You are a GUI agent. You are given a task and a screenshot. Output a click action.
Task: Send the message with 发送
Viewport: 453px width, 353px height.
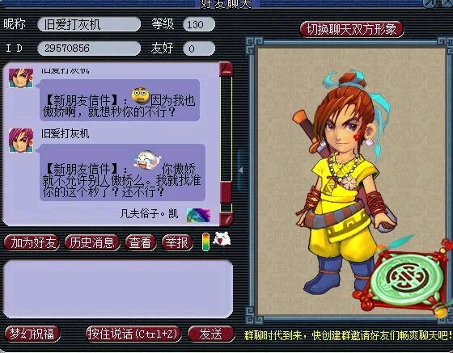tap(211, 334)
